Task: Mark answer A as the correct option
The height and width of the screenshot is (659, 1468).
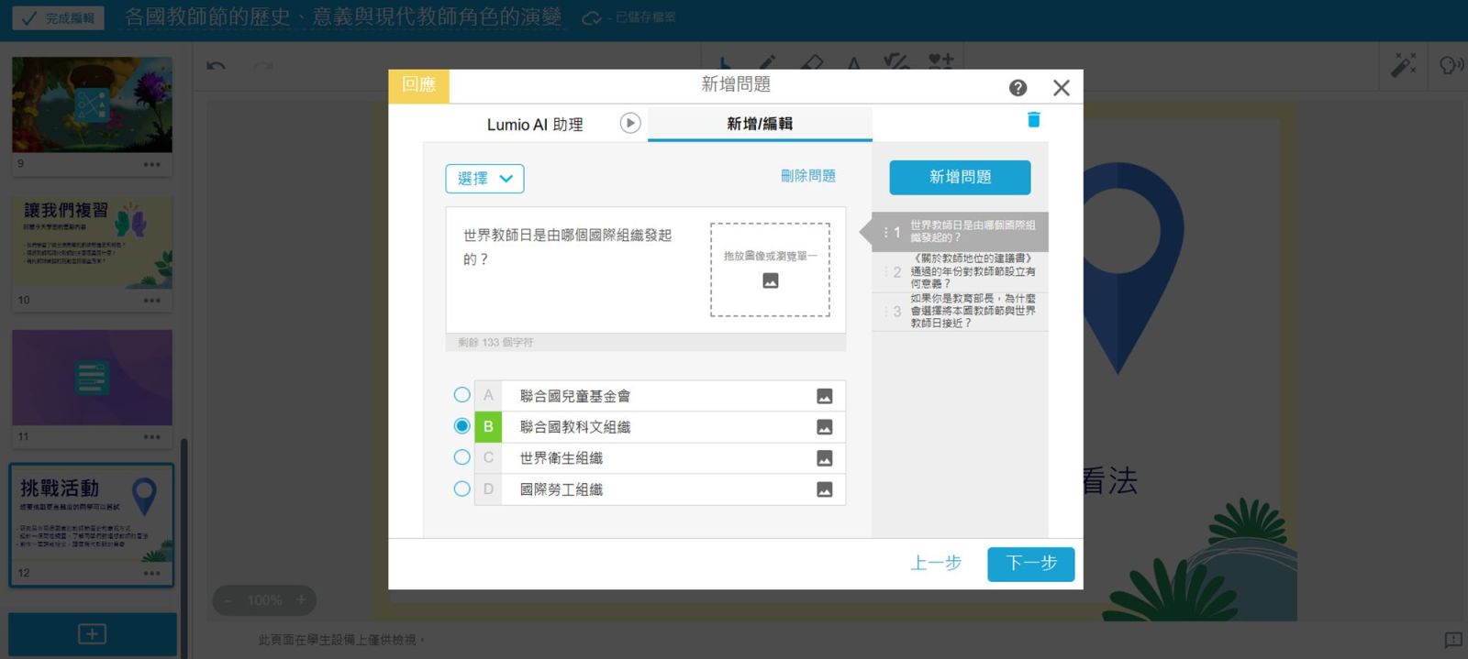Action: [462, 395]
